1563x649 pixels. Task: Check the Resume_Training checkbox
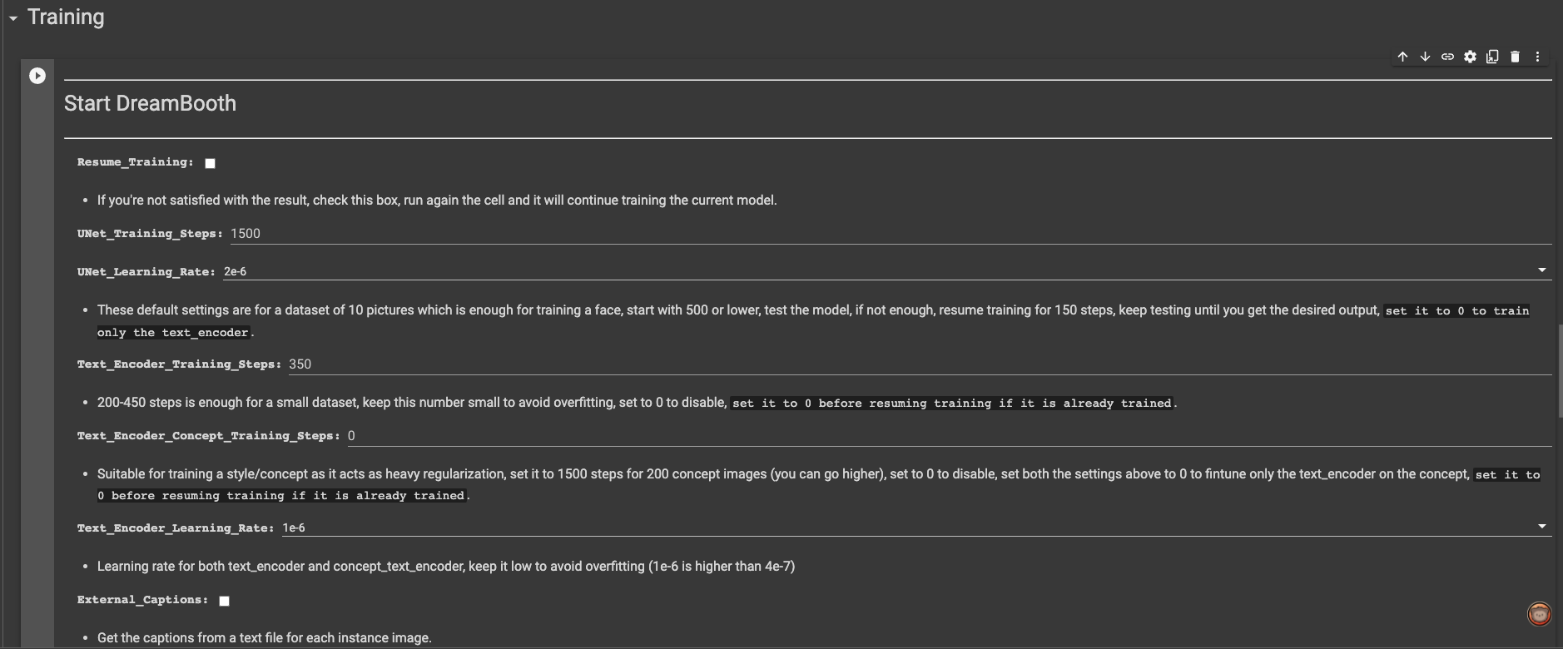pyautogui.click(x=211, y=163)
